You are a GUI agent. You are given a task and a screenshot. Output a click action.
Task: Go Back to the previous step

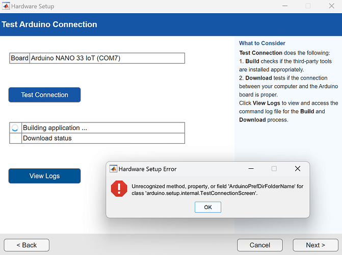tap(27, 245)
